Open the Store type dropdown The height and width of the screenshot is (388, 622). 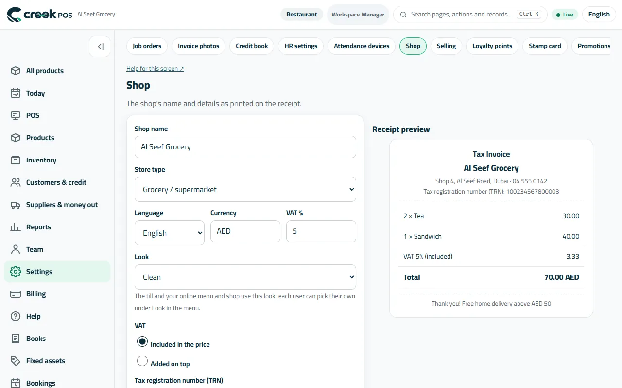[245, 189]
